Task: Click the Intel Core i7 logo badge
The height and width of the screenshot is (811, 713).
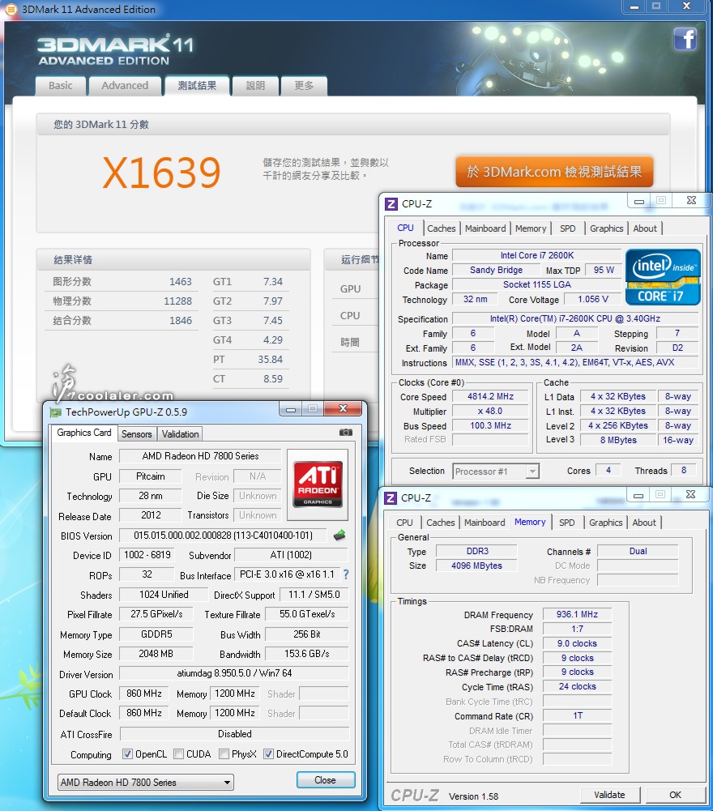Action: [663, 277]
